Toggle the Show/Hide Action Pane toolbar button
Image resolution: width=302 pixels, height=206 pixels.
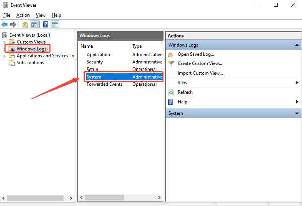(55, 24)
